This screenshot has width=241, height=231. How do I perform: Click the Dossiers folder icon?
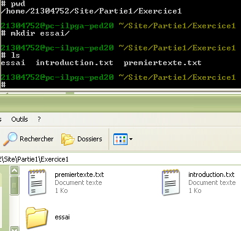pyautogui.click(x=68, y=139)
